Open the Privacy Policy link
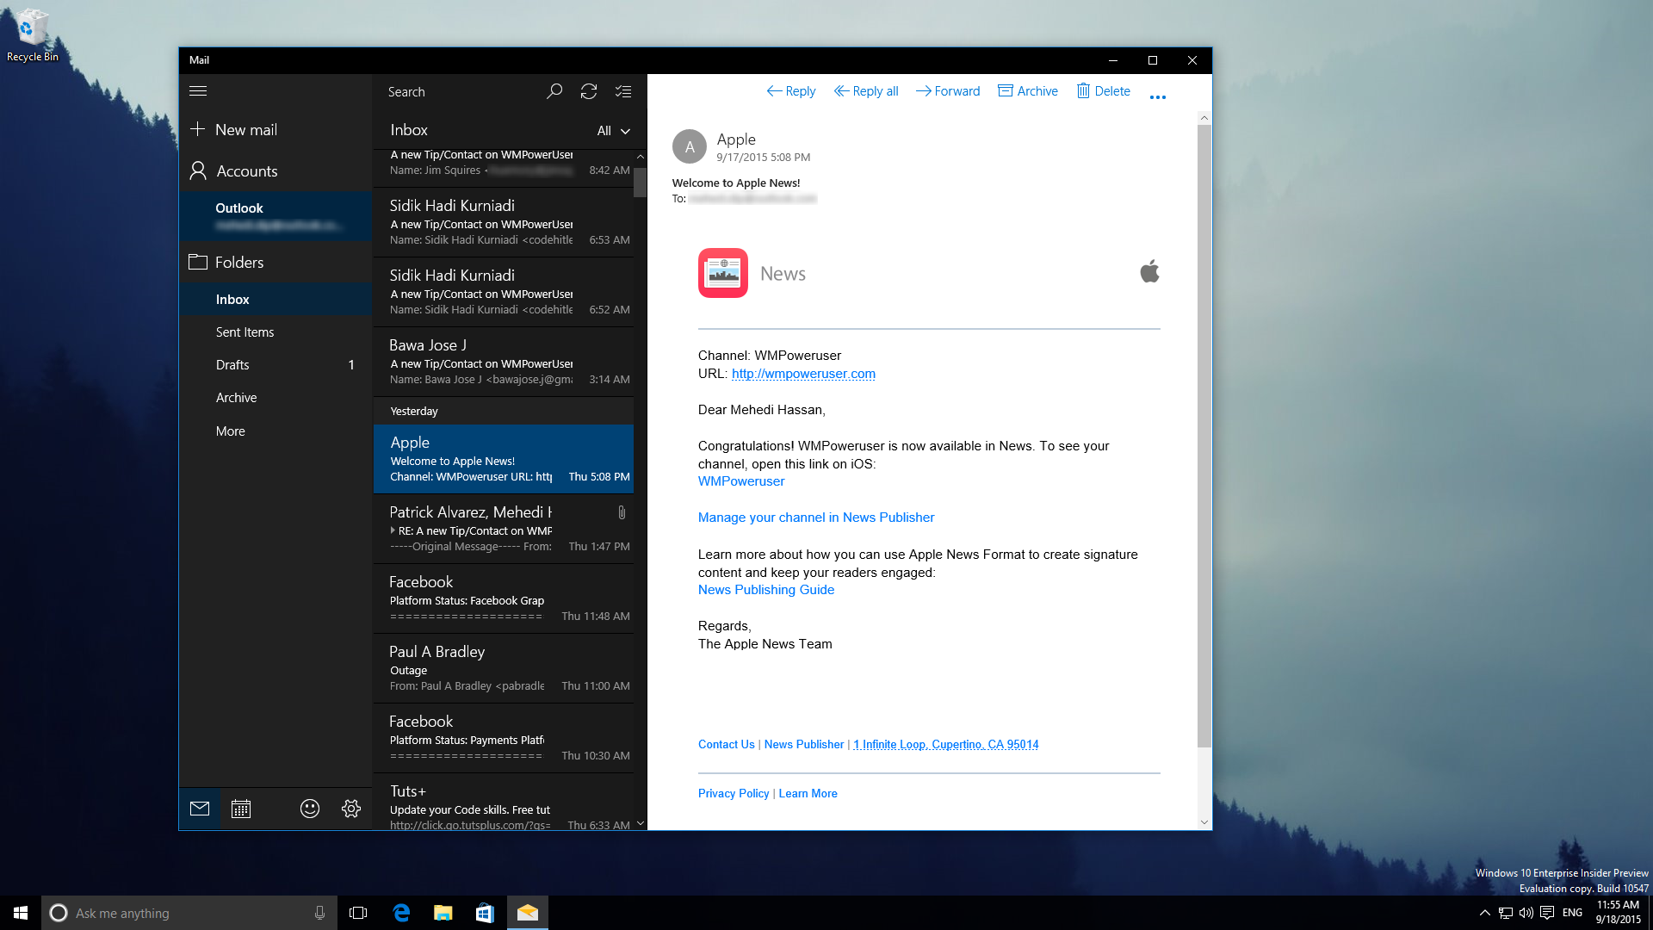The width and height of the screenshot is (1653, 930). click(x=734, y=794)
